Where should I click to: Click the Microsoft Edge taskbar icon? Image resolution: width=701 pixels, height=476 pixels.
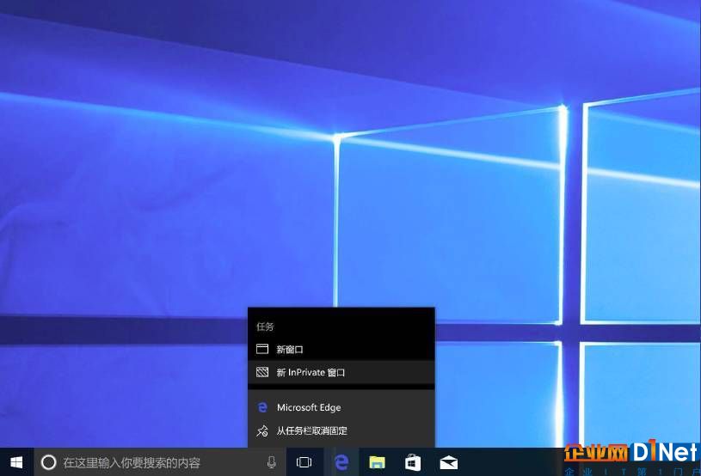click(x=341, y=462)
